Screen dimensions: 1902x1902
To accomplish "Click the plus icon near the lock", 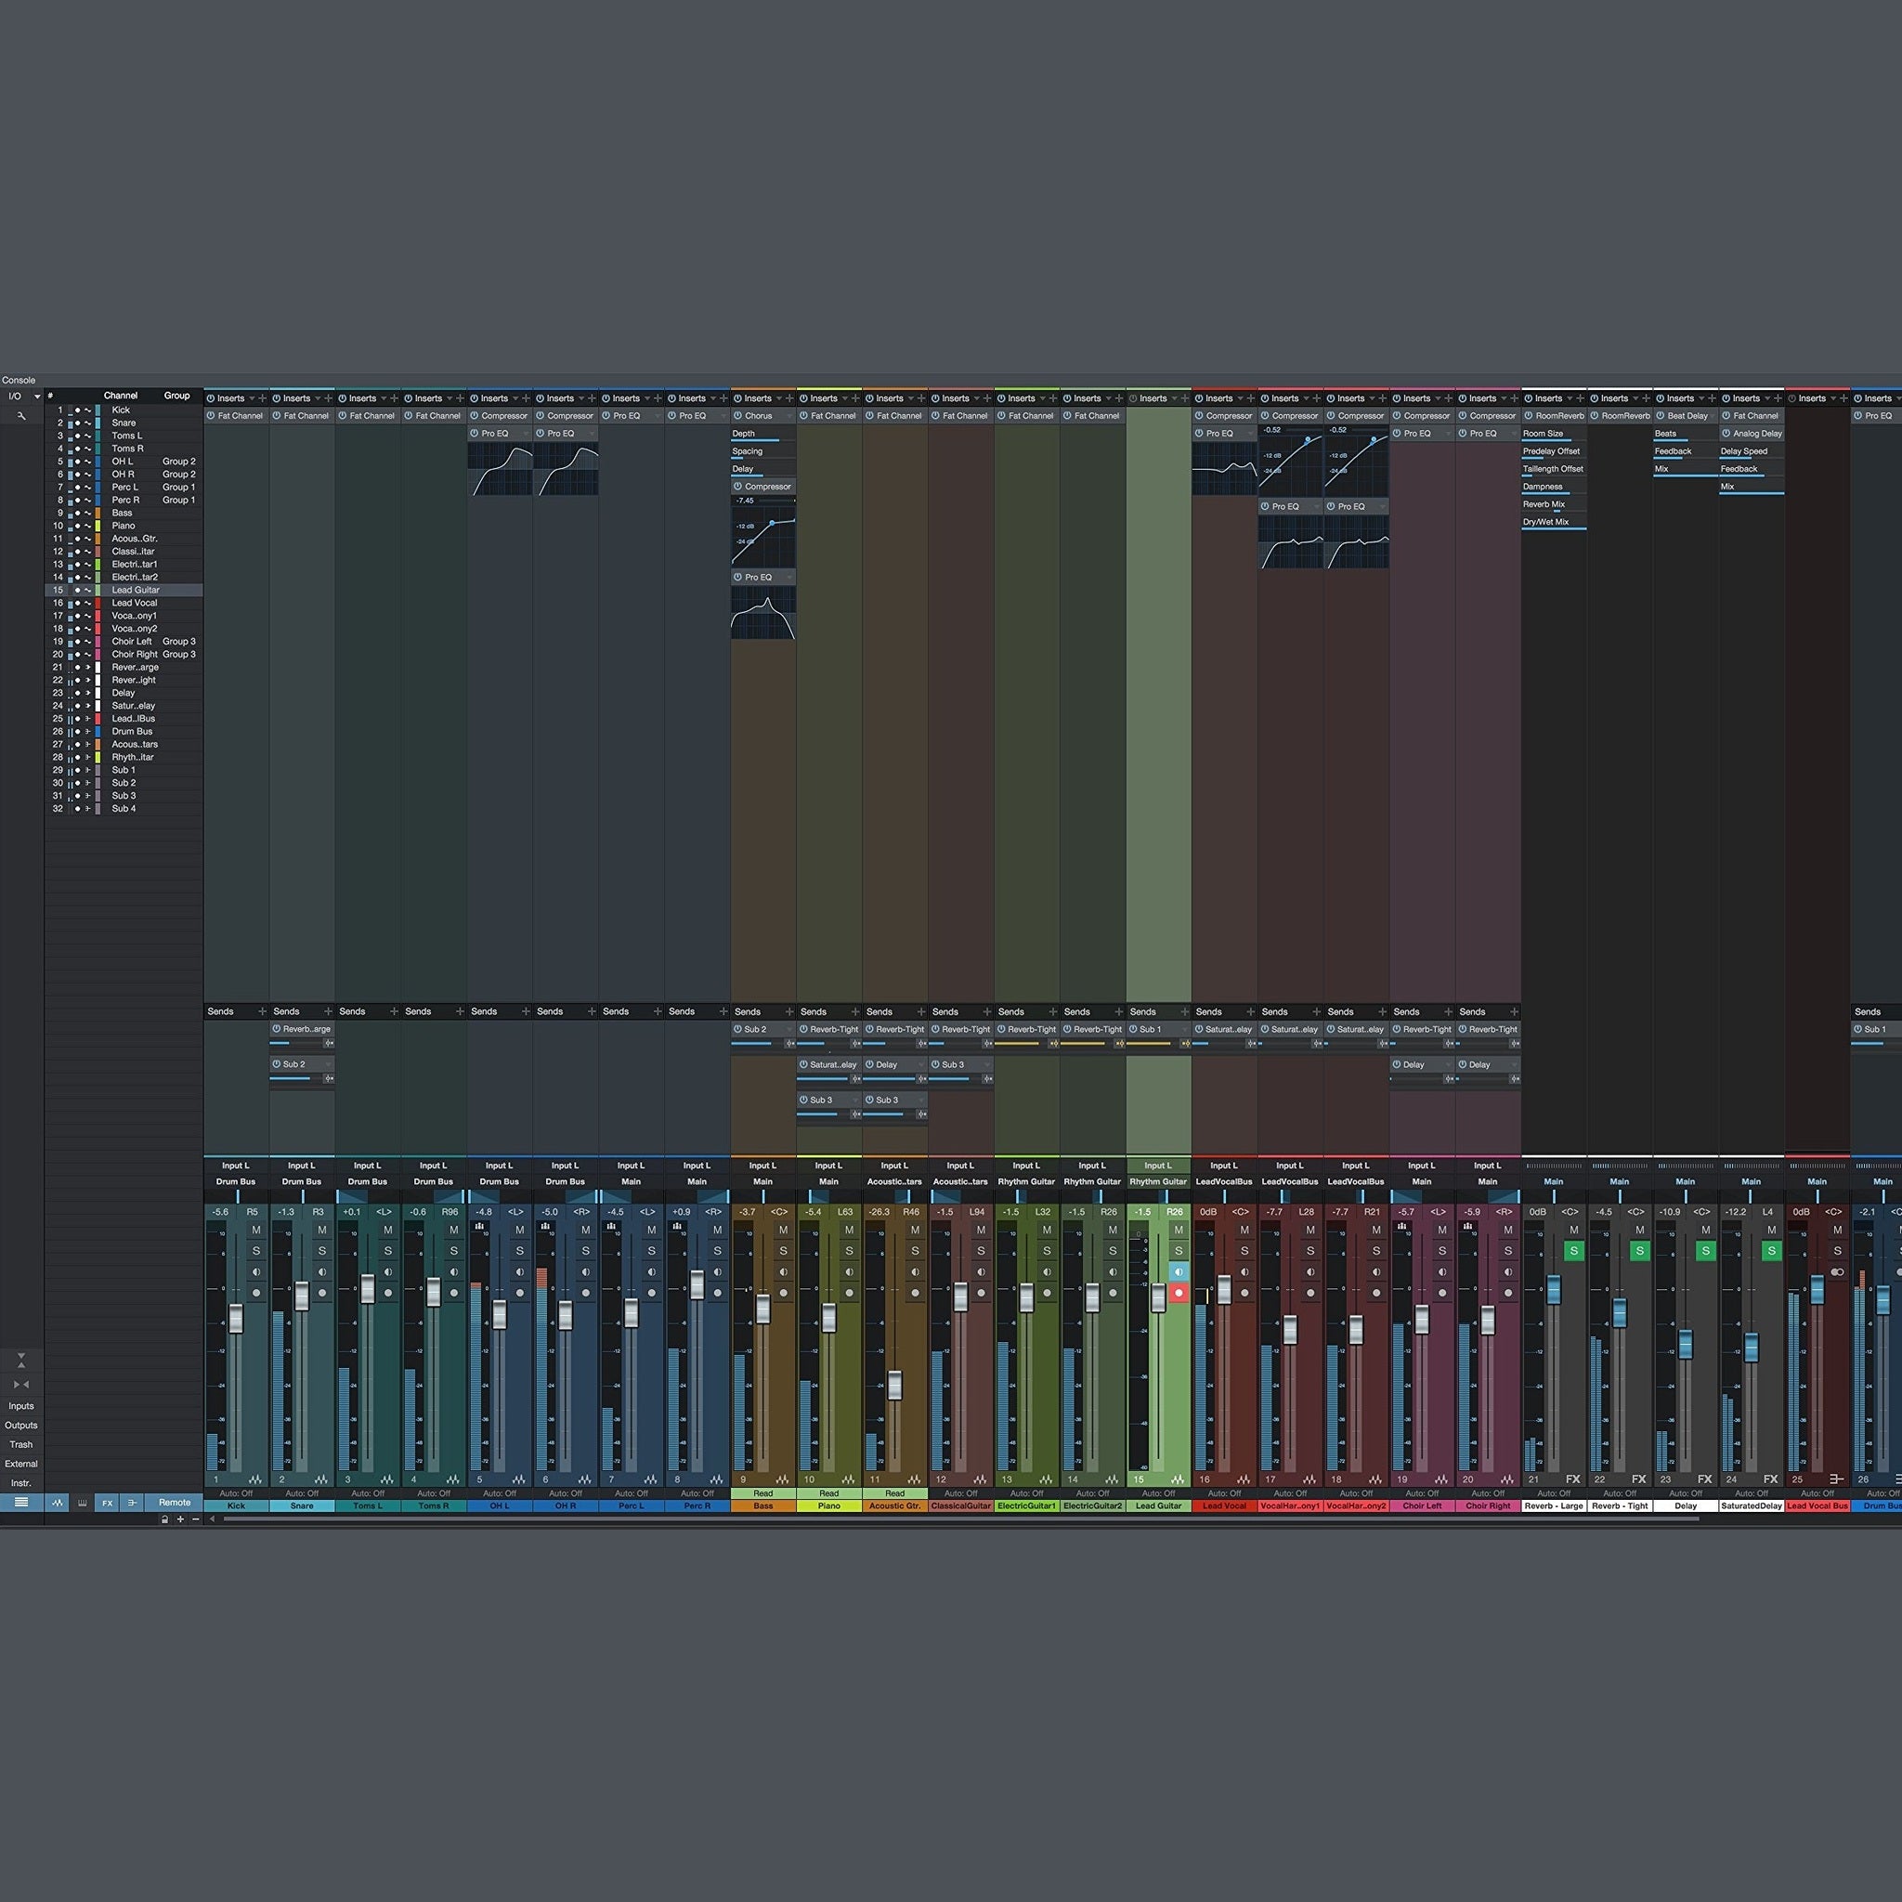I will 180,1519.
